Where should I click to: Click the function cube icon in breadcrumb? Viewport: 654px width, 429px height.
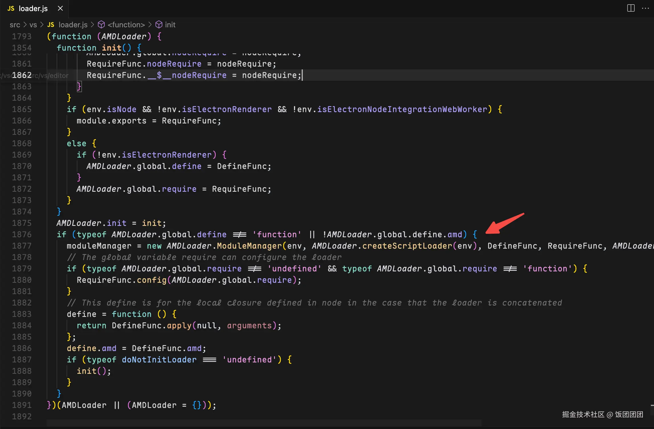point(101,25)
